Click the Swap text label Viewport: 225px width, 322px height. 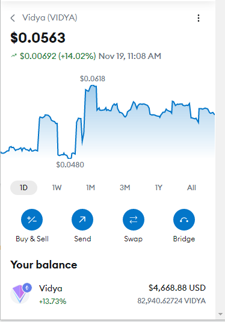133,239
